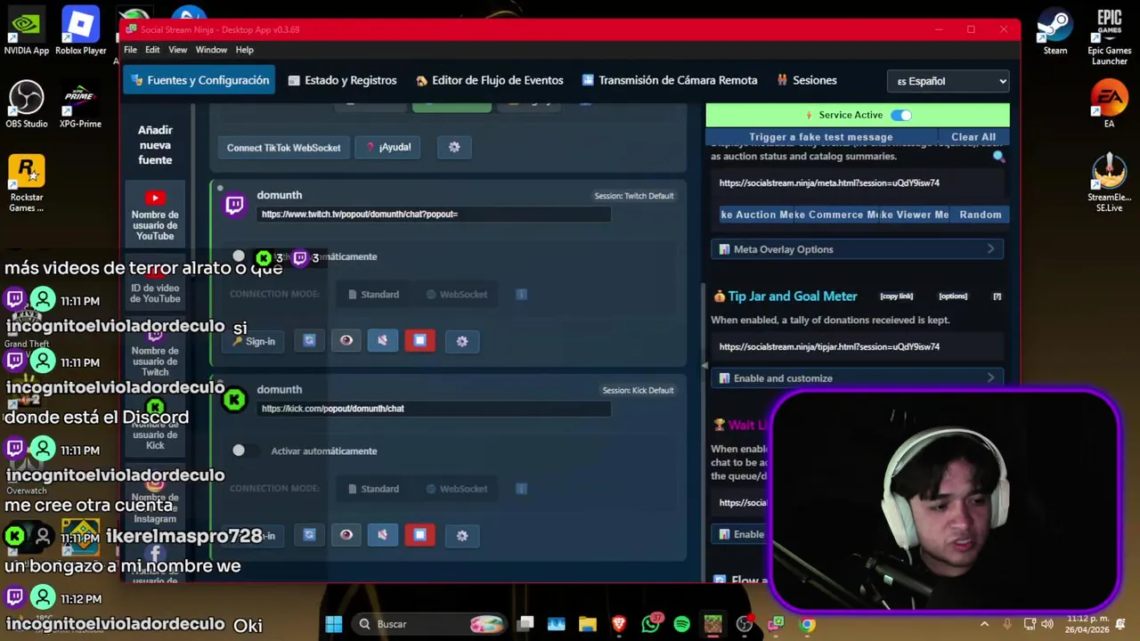Viewport: 1140px width, 641px height.
Task: Toggle the Service Active switch
Action: (x=900, y=115)
